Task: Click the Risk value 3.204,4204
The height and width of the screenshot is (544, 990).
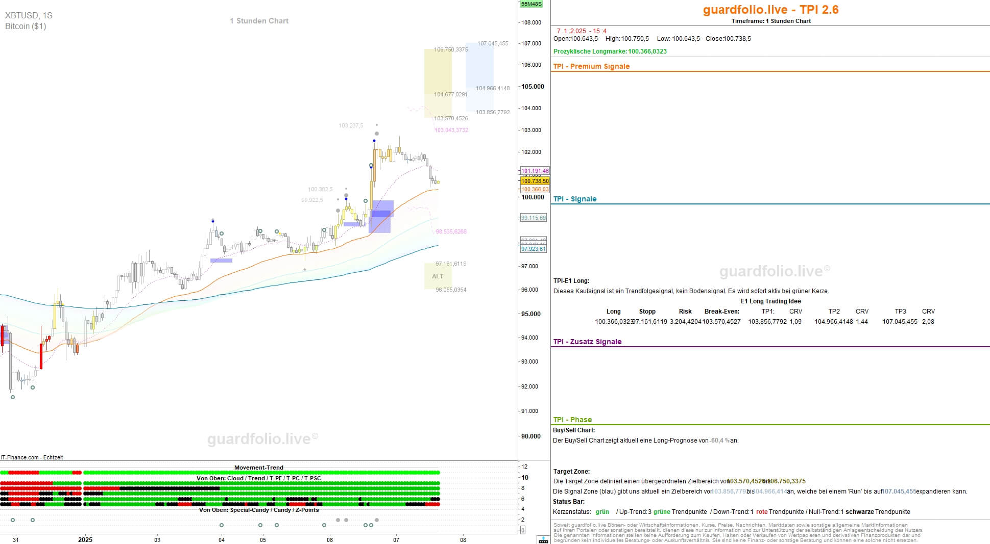Action: (x=685, y=322)
